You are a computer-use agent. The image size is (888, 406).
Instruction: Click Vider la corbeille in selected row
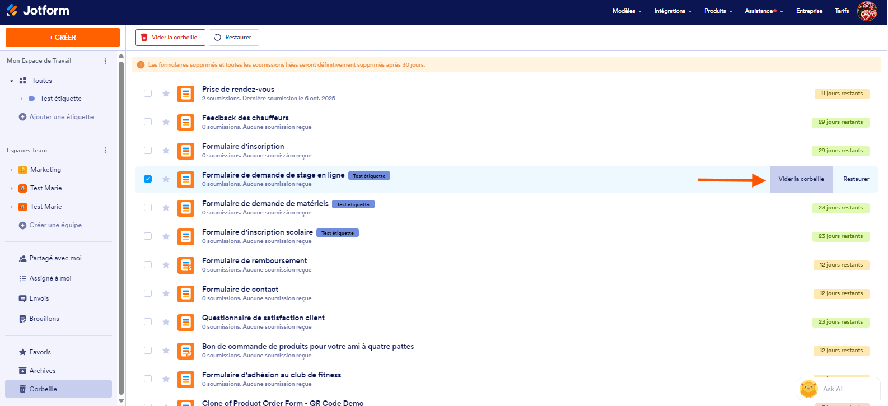801,179
